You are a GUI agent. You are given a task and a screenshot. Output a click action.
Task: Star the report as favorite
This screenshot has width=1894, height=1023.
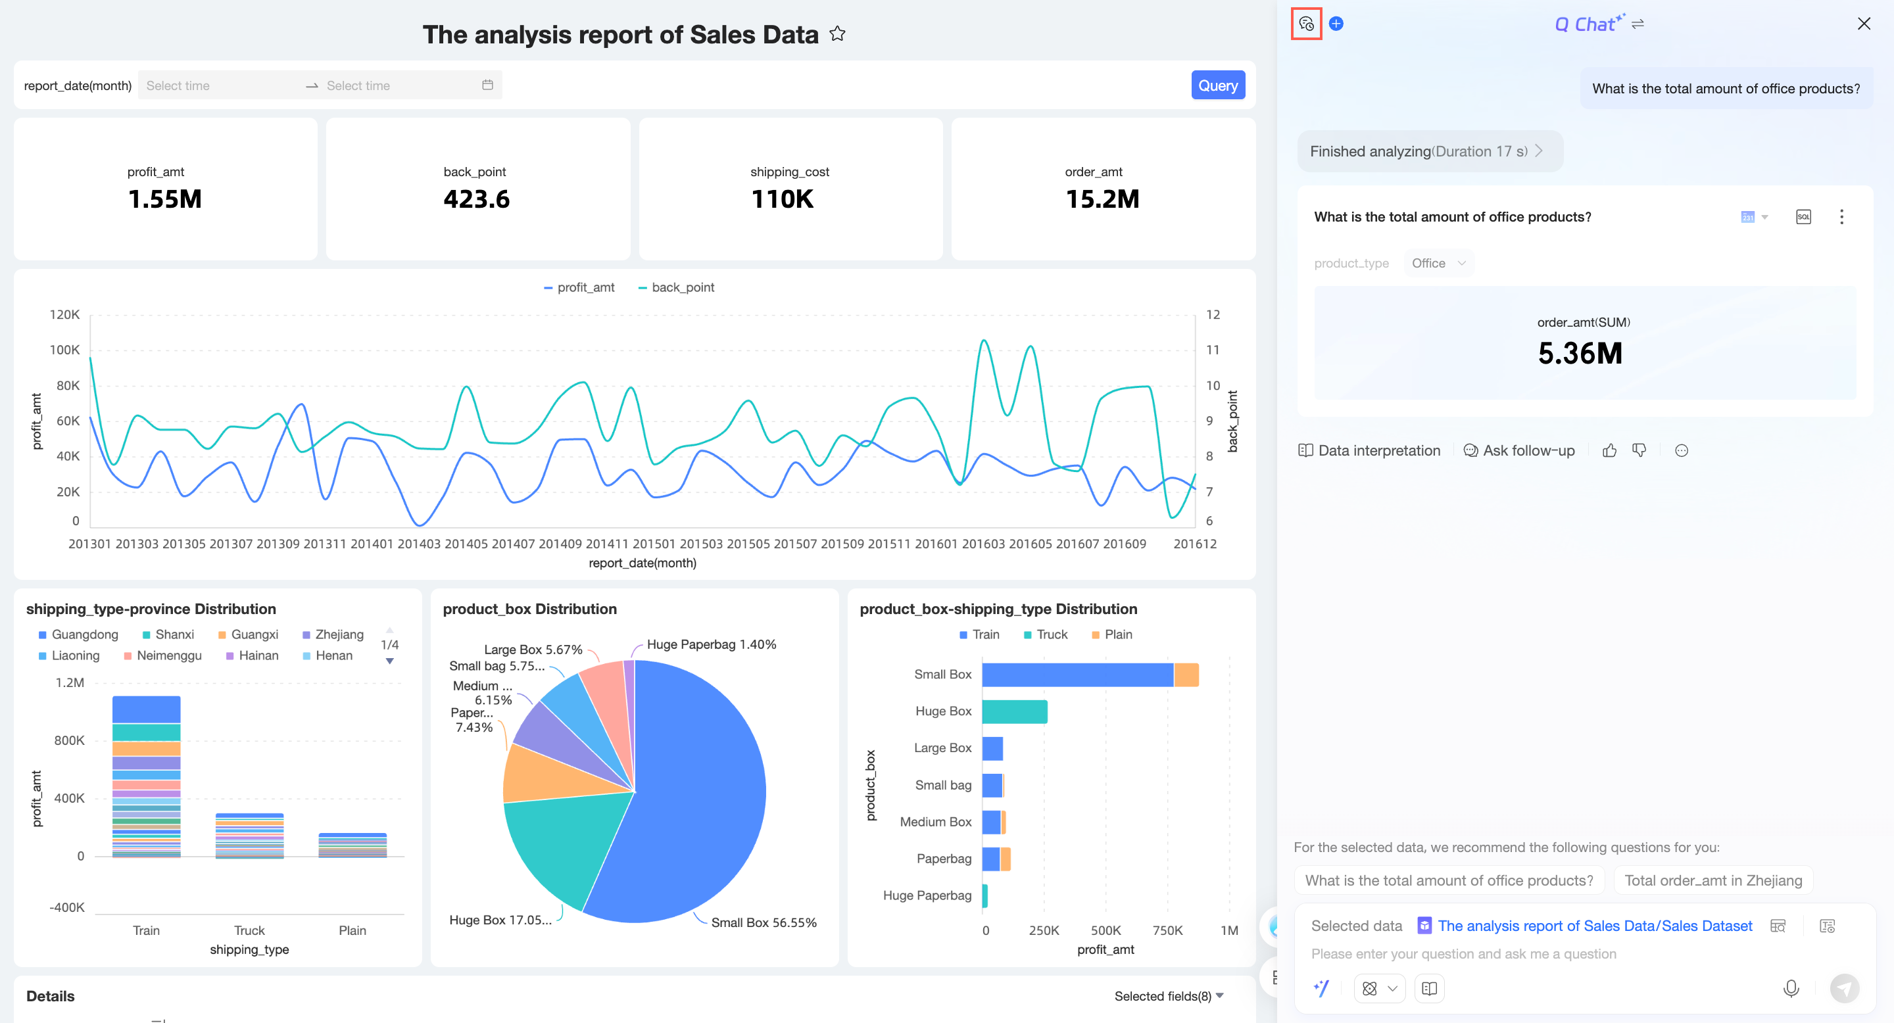point(837,34)
